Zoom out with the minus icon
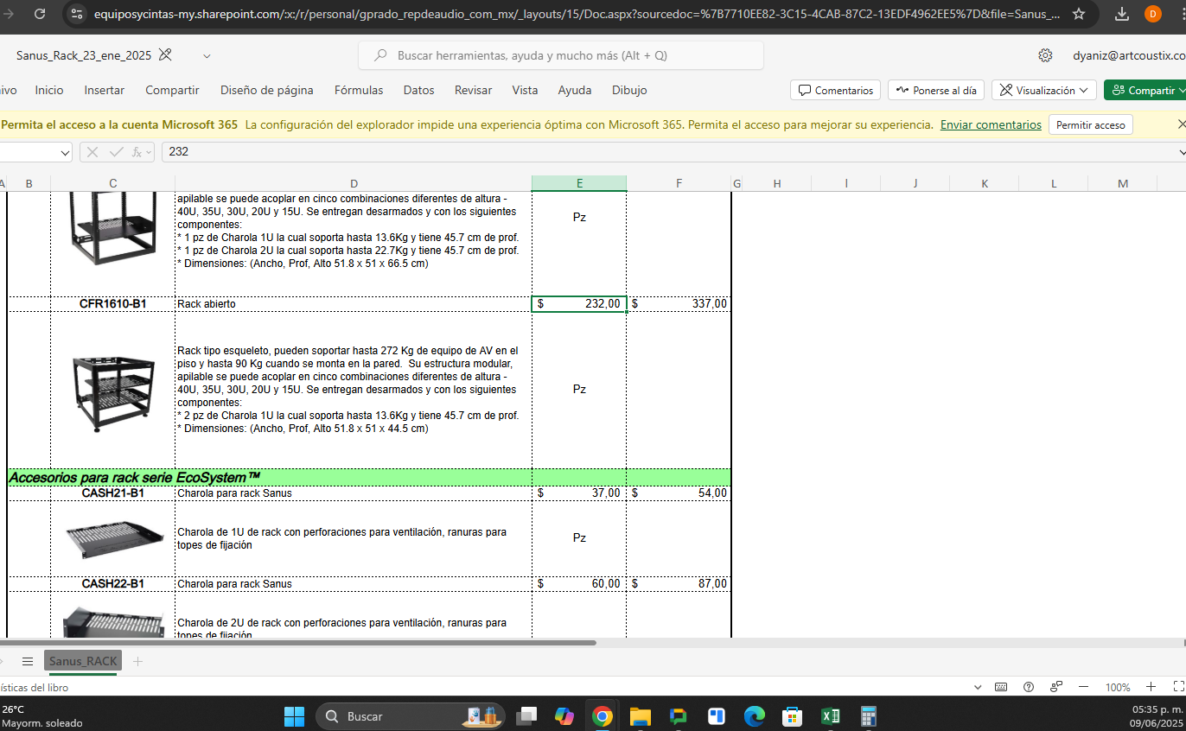 click(x=1083, y=687)
